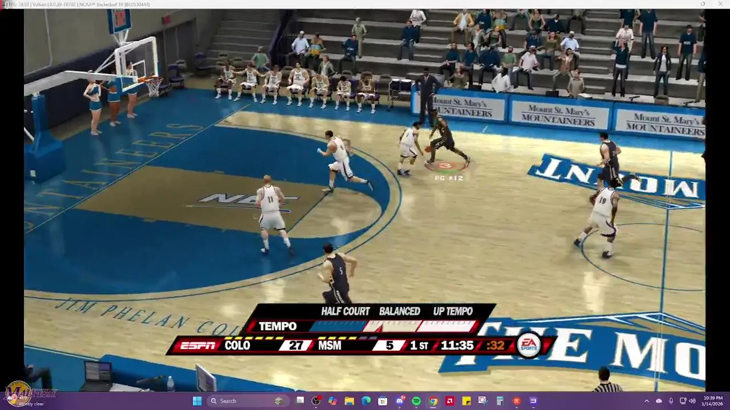Screen dimensions: 730x410
Task: Open the Windows Start menu
Action: pos(197,401)
